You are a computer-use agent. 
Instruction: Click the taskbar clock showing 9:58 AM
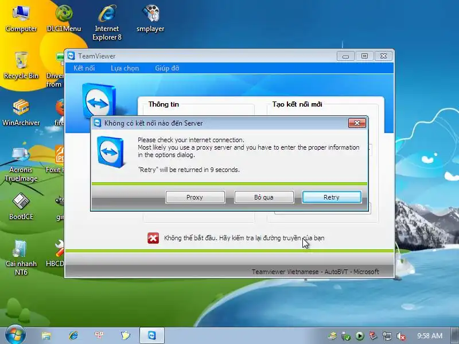pyautogui.click(x=429, y=336)
